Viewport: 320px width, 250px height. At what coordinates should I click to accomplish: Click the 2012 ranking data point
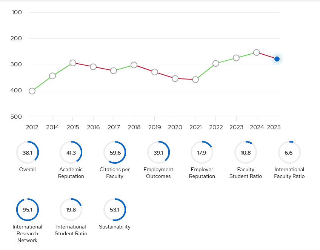[32, 91]
